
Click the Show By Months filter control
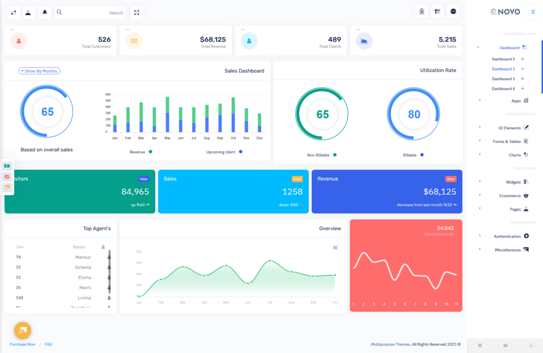[x=39, y=70]
